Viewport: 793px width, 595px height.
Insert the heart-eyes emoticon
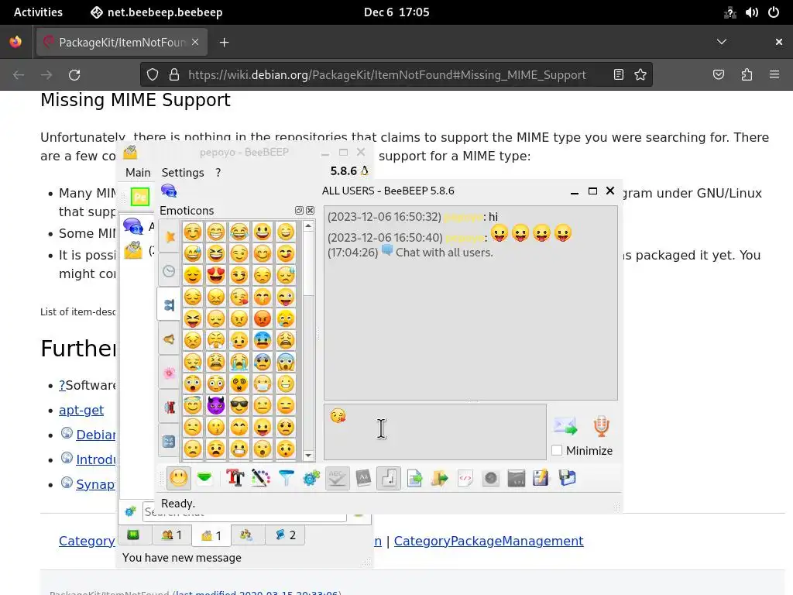[x=216, y=275]
